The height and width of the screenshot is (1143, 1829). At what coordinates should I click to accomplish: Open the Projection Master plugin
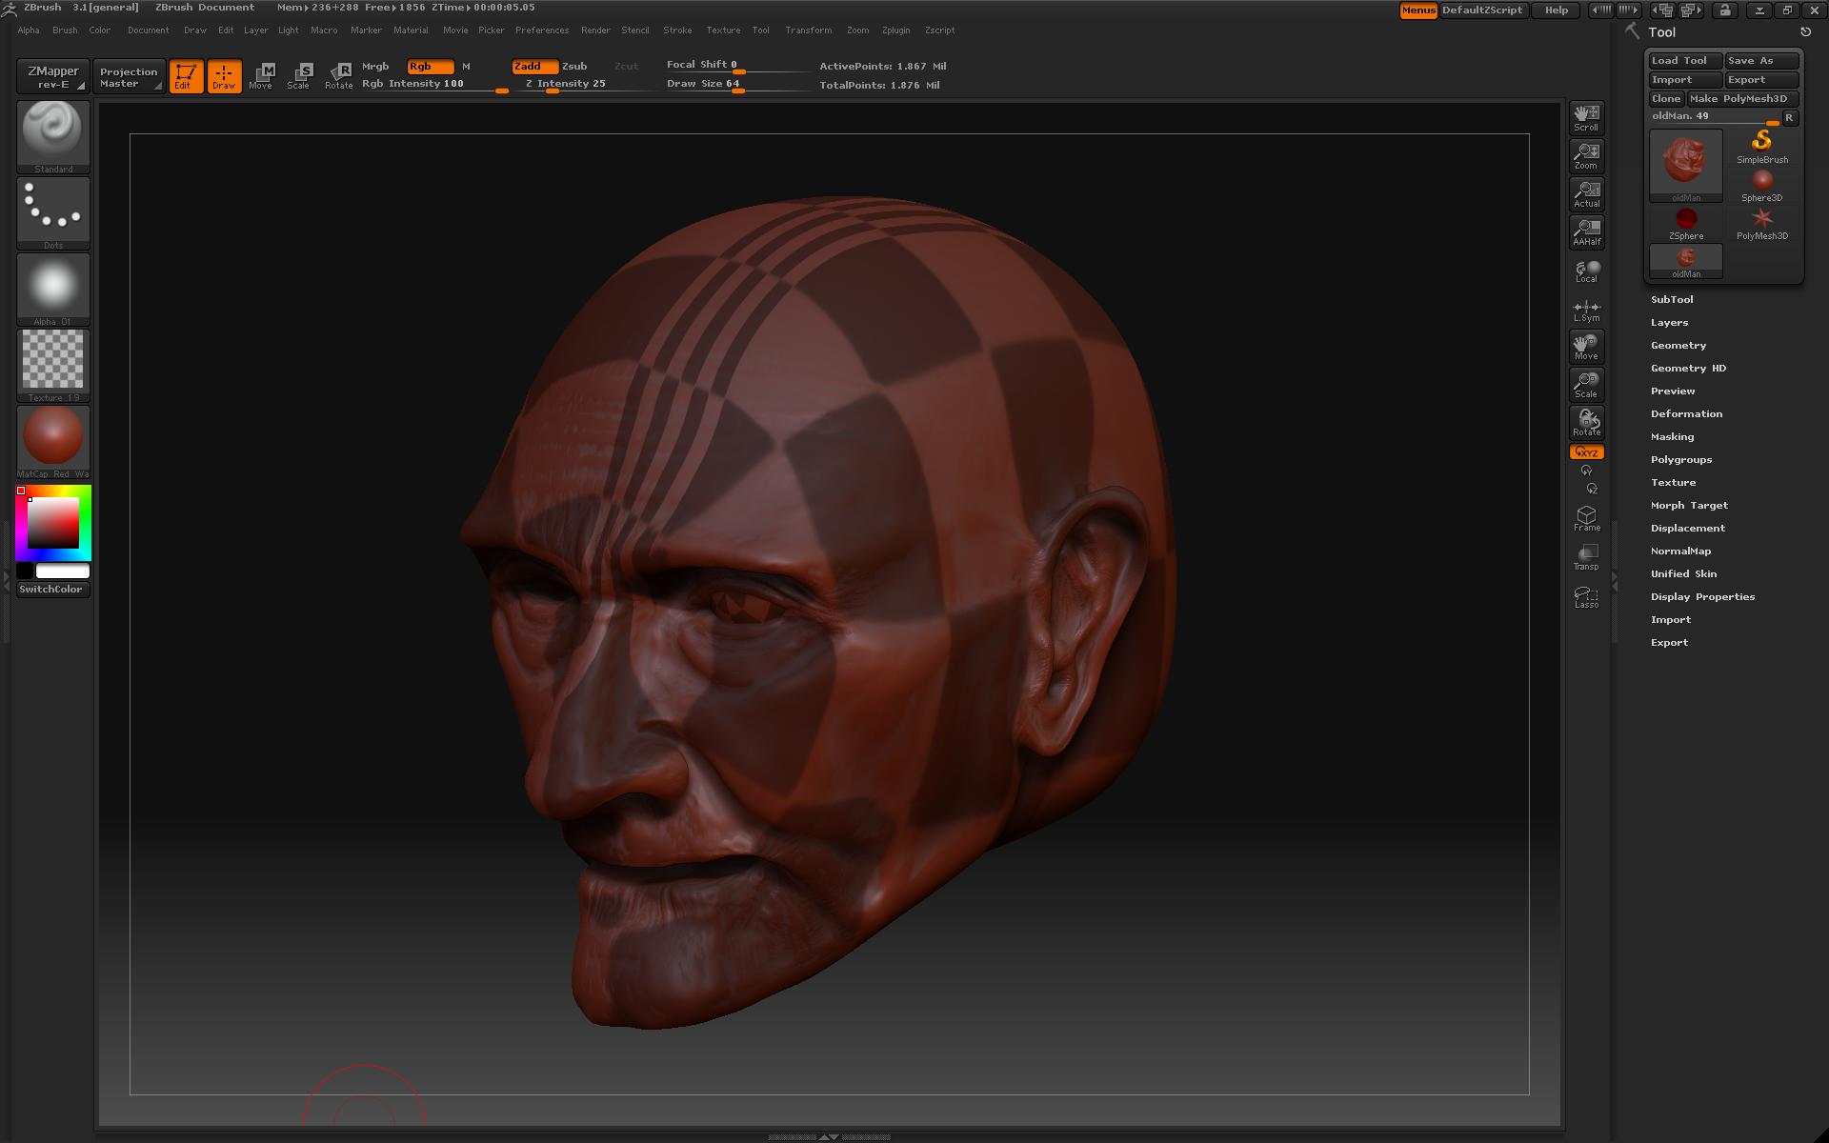tap(129, 75)
